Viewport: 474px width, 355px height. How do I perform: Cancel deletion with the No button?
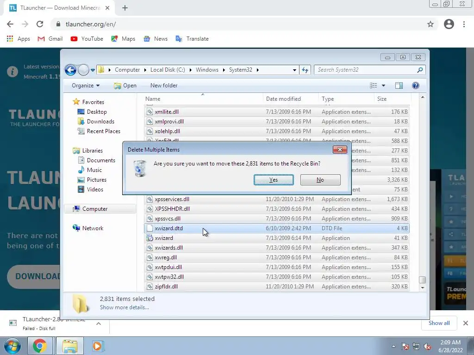320,180
